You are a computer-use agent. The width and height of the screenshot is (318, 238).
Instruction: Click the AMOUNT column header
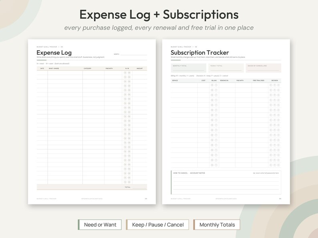click(x=140, y=69)
